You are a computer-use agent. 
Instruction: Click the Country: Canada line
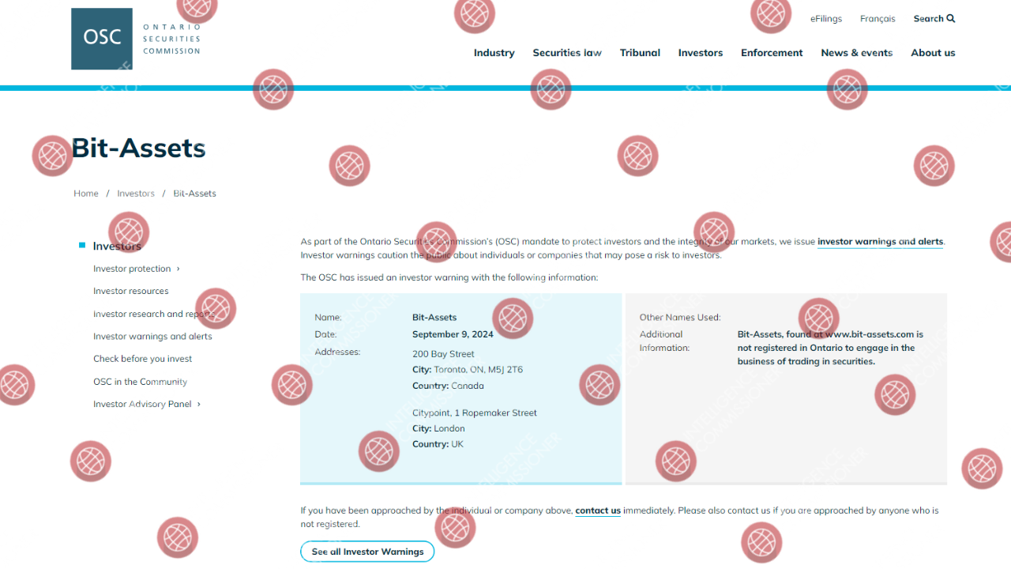click(448, 386)
